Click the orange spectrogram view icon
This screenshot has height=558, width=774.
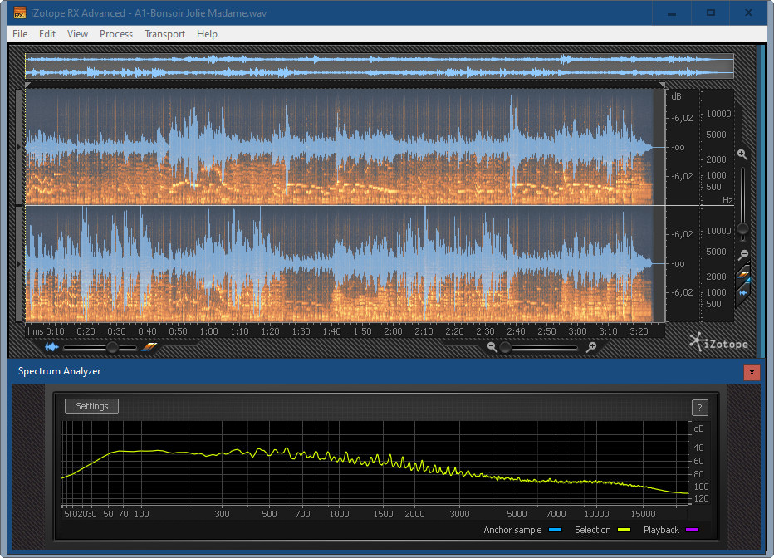(149, 347)
